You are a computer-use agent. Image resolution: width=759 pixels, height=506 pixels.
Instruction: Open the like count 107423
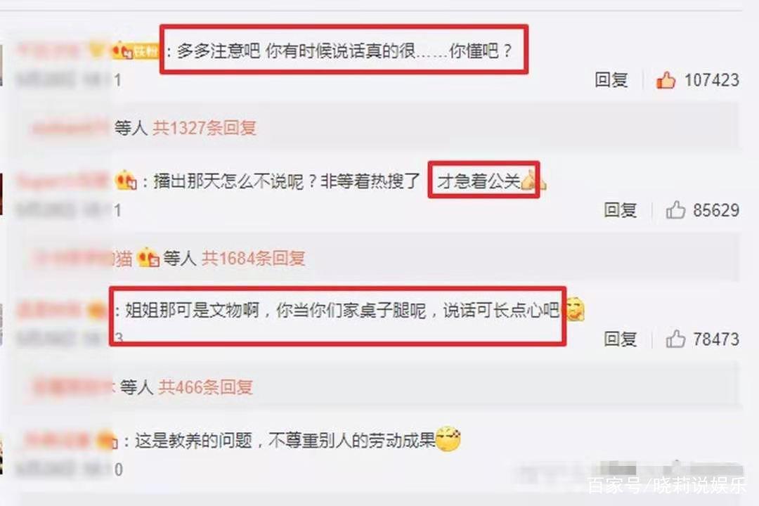pos(711,80)
